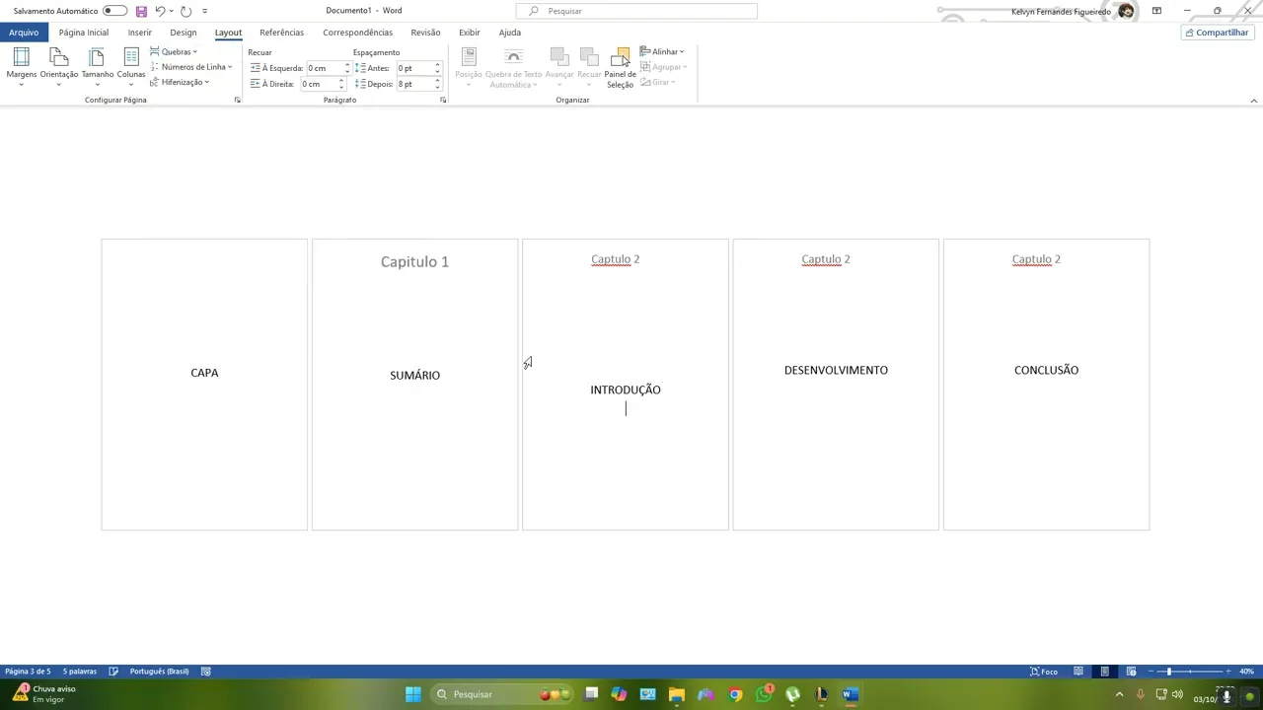Open the Kelvyn Fernandes Figueiredo account profile
This screenshot has width=1263, height=710.
click(1073, 11)
